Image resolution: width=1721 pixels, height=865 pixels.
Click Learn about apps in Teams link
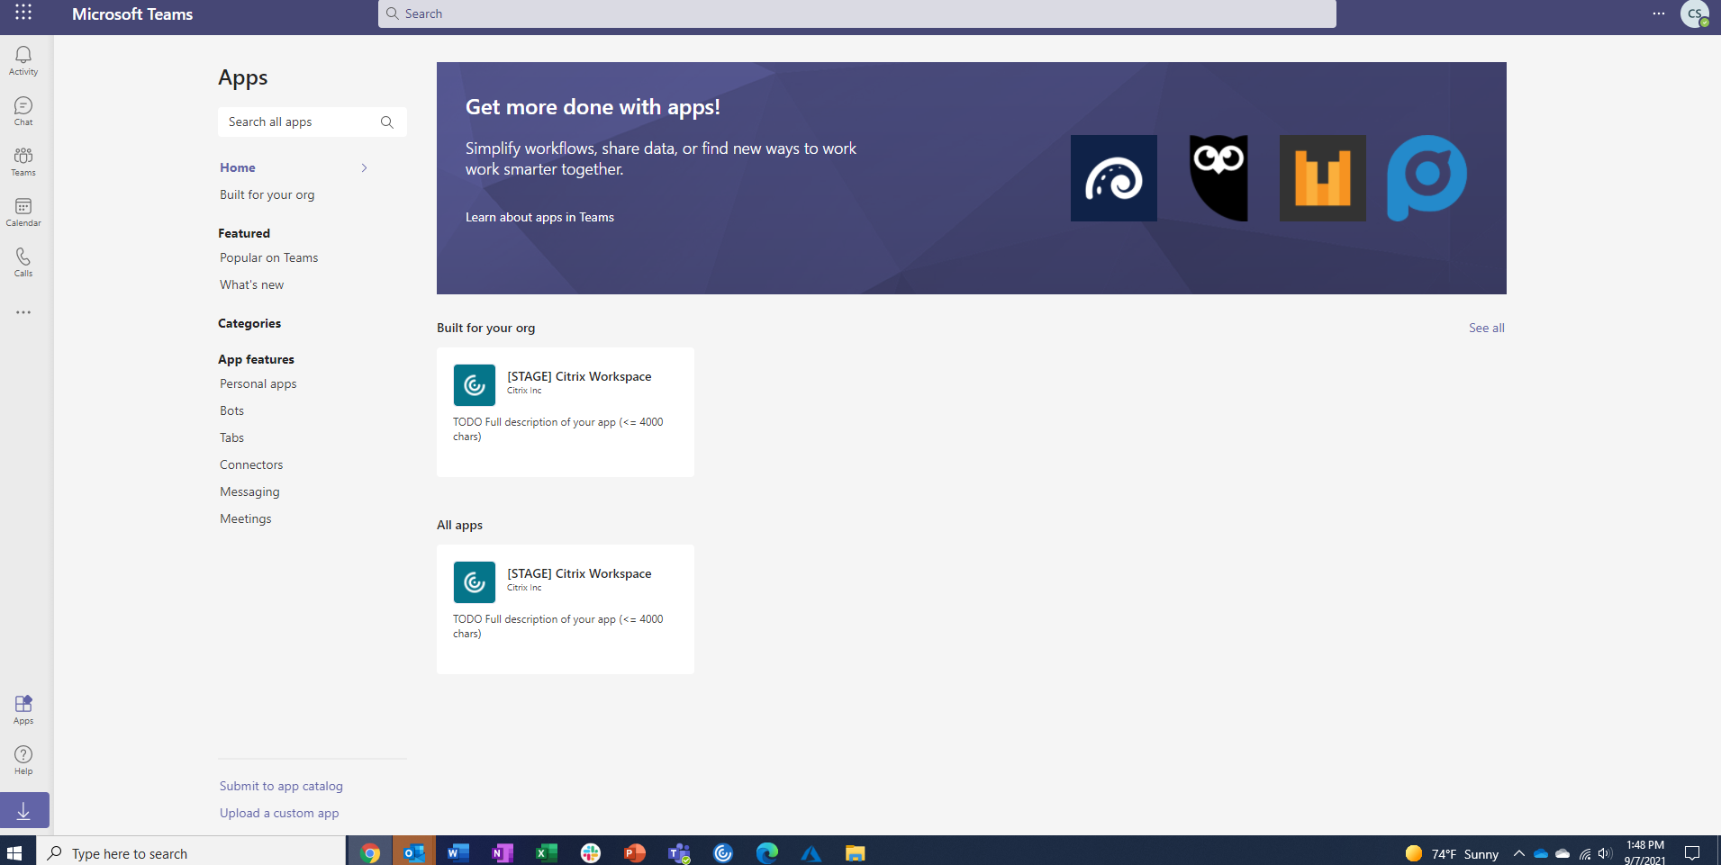coord(539,217)
